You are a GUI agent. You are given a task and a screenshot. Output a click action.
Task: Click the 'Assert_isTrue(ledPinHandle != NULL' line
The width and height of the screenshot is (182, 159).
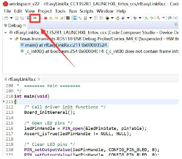tap(78, 134)
